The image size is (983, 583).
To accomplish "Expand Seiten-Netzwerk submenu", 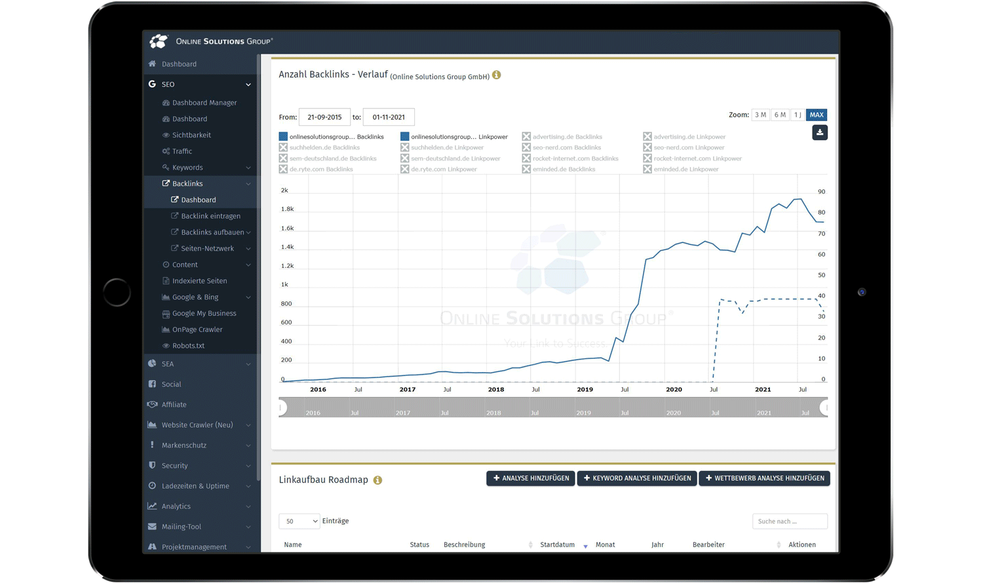I will 248,249.
